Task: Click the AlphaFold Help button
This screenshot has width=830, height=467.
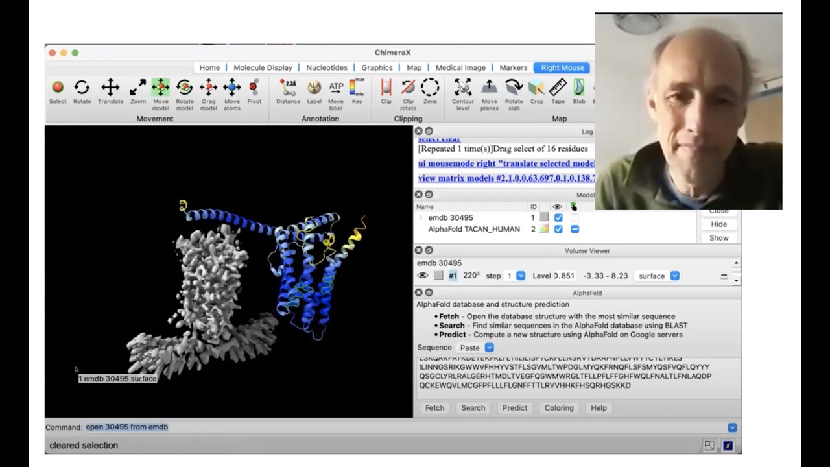Action: click(599, 408)
